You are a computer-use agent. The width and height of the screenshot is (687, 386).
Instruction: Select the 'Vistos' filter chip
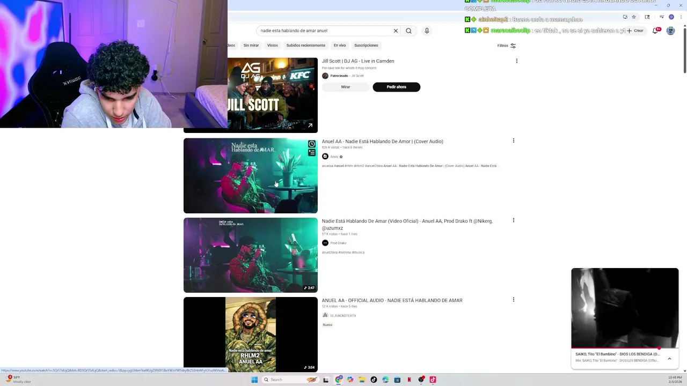(273, 46)
